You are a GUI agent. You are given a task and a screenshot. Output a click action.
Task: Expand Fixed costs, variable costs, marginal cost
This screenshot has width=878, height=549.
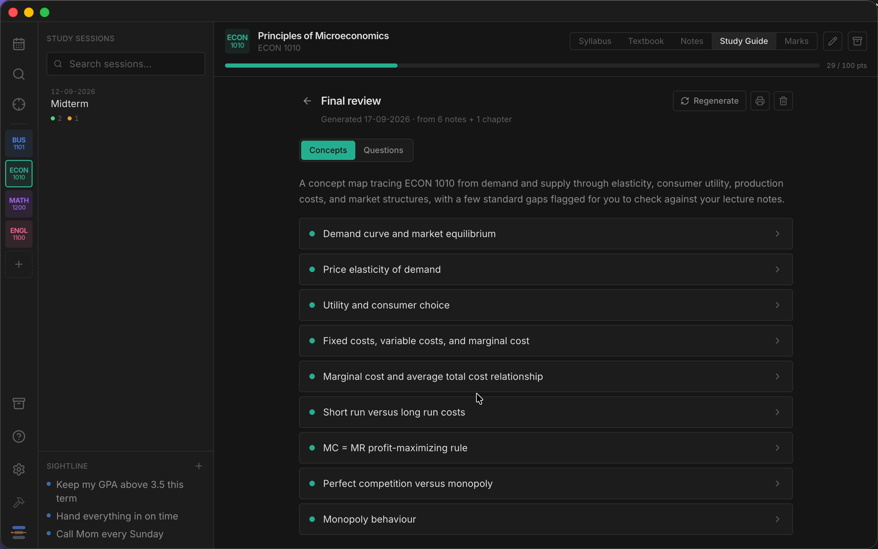tap(546, 341)
